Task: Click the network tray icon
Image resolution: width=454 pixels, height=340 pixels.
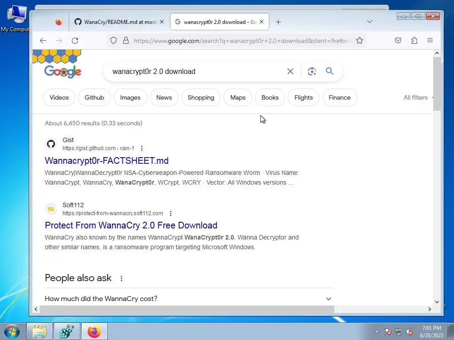Action: click(x=399, y=332)
